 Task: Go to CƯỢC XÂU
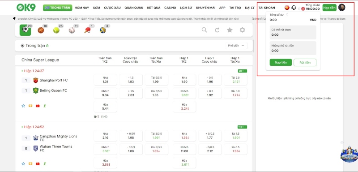point(112,8)
